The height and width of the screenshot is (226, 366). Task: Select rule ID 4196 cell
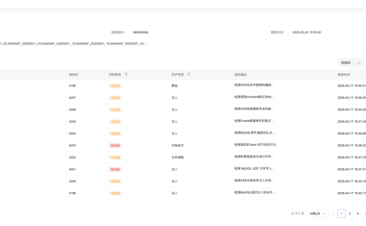(x=72, y=85)
